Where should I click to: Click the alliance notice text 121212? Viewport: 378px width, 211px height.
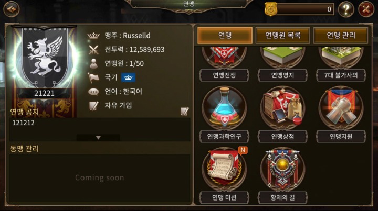(x=24, y=123)
